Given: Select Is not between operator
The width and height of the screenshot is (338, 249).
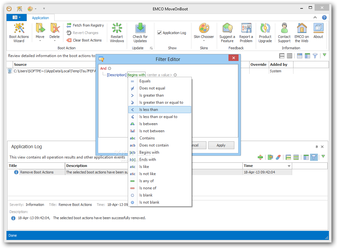Looking at the screenshot, I should click(x=160, y=131).
